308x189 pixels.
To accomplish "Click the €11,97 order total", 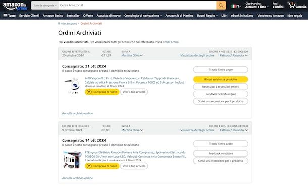I will point(106,55).
